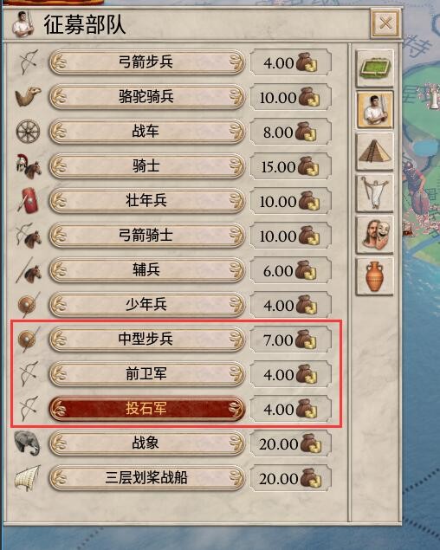Click the 20.00 gold cost for 战象

pyautogui.click(x=290, y=443)
